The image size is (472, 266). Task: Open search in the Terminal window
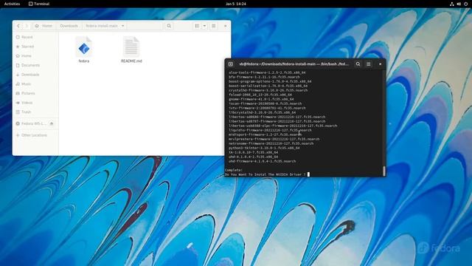[358, 64]
